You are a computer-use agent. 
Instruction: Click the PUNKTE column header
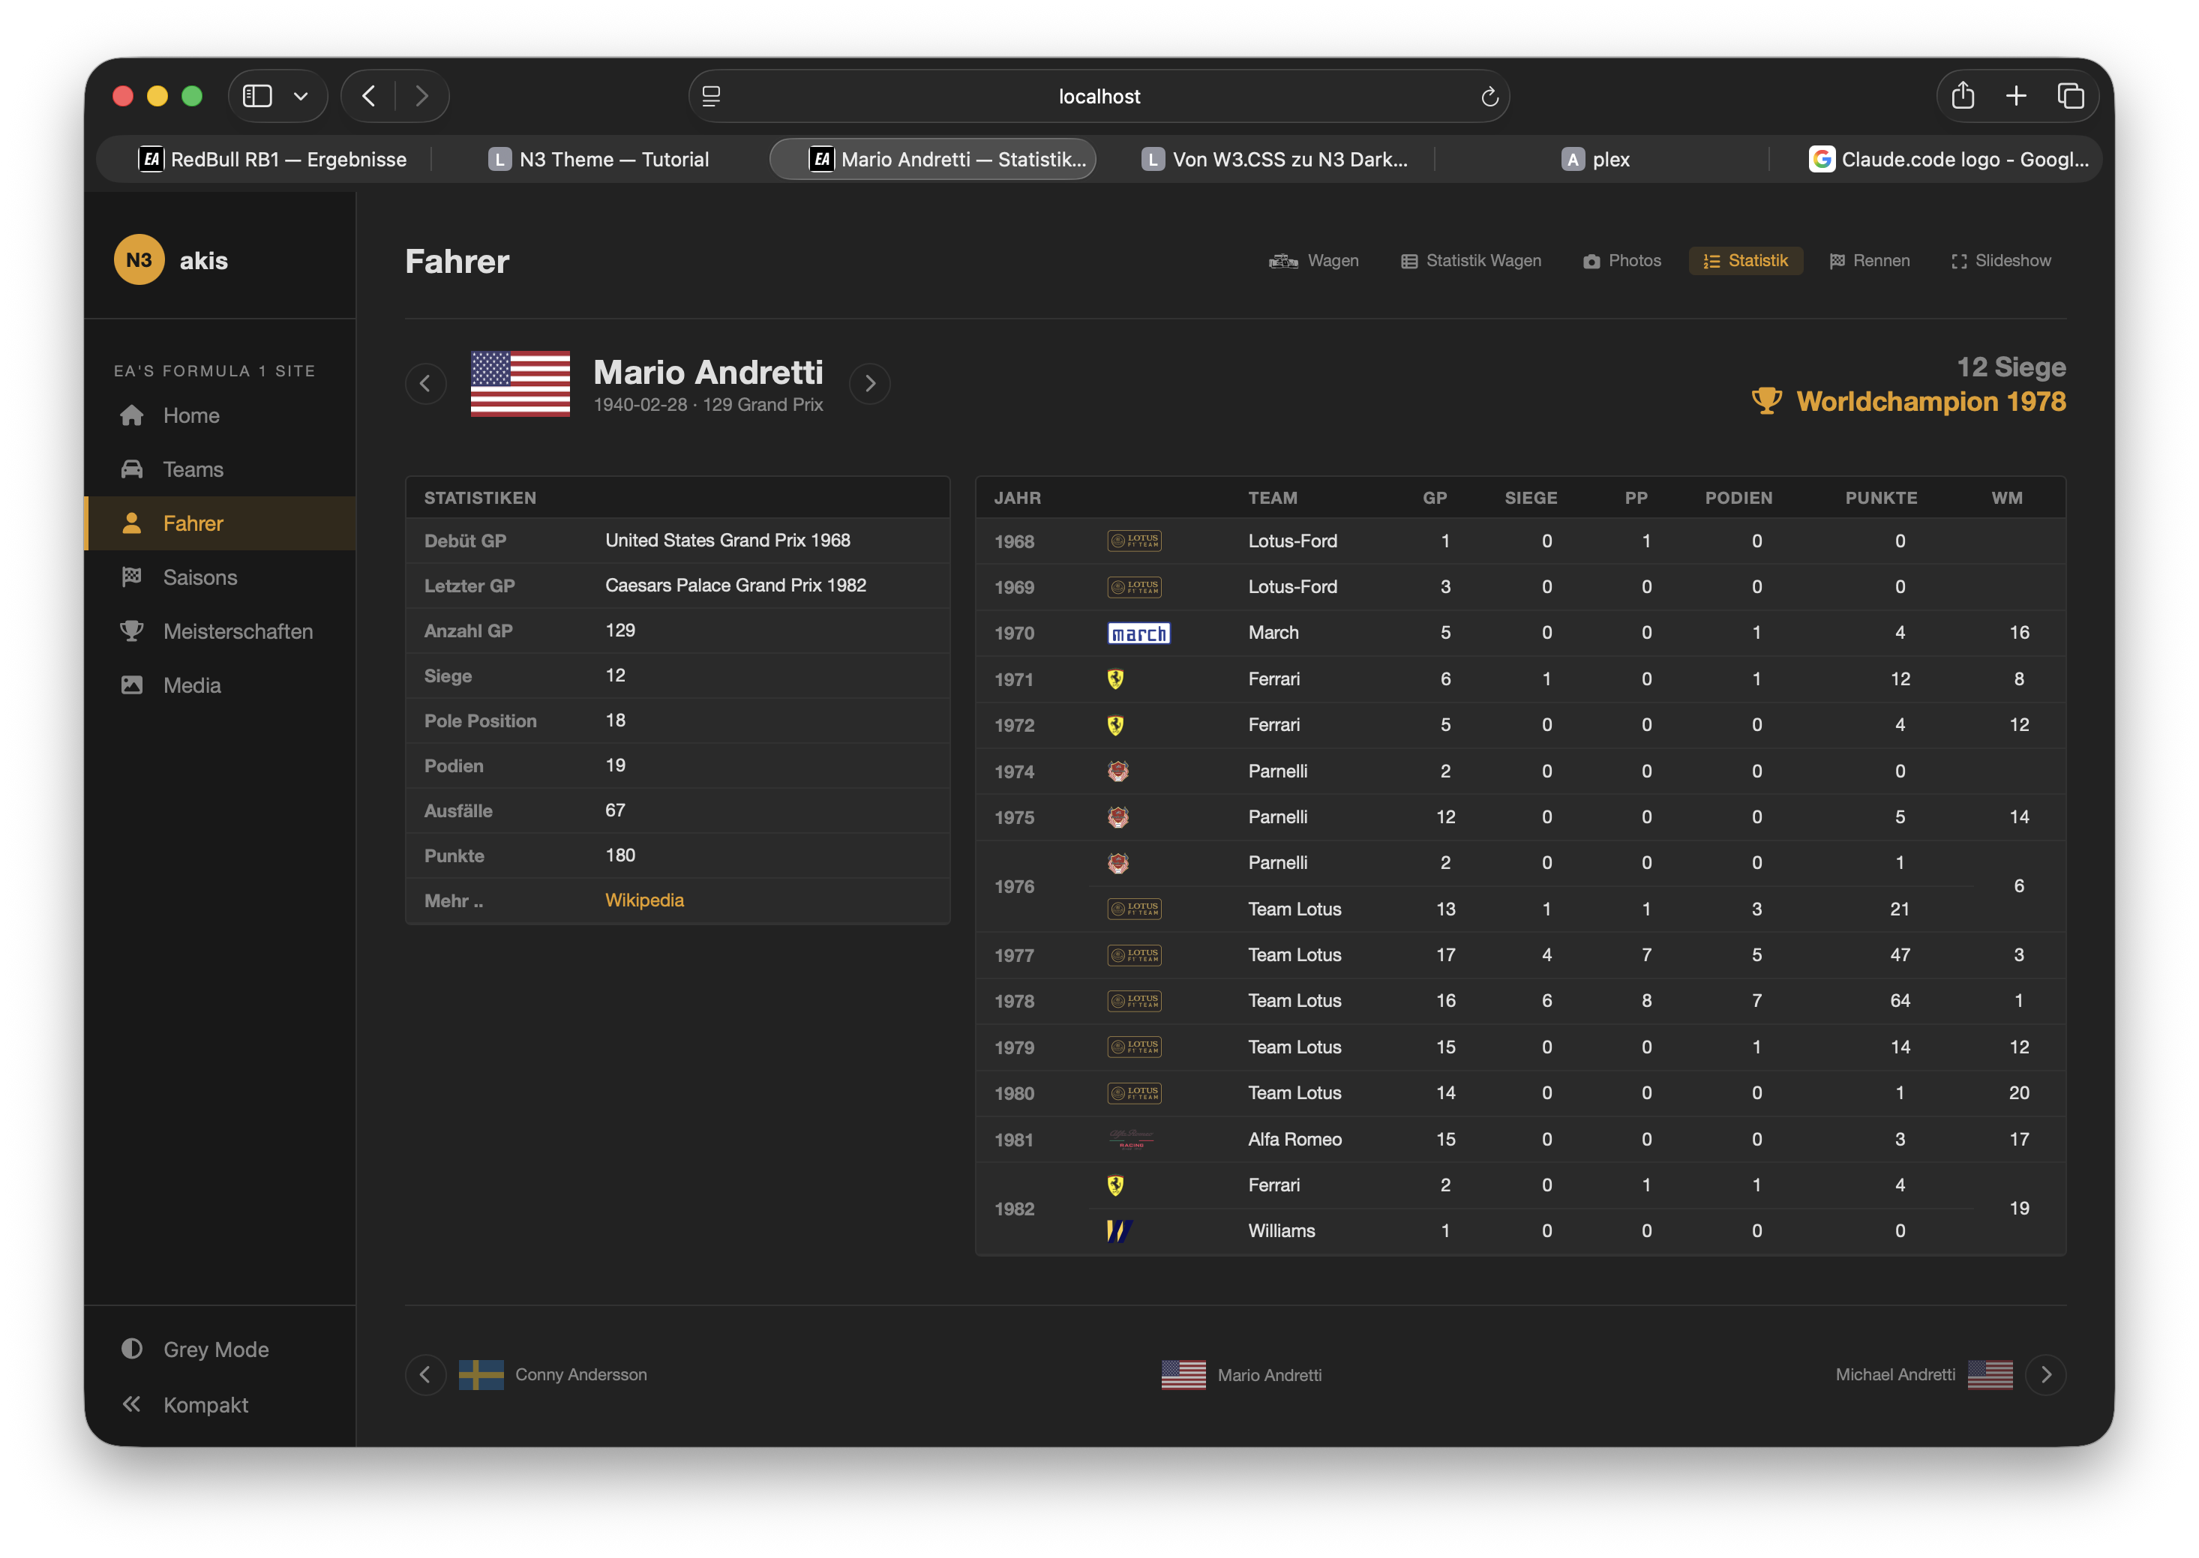[1880, 498]
